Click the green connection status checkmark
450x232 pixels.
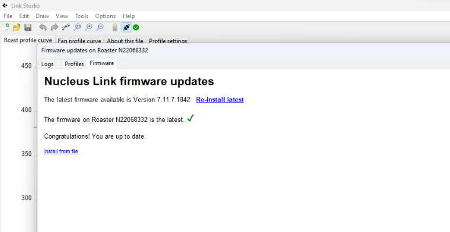136,27
